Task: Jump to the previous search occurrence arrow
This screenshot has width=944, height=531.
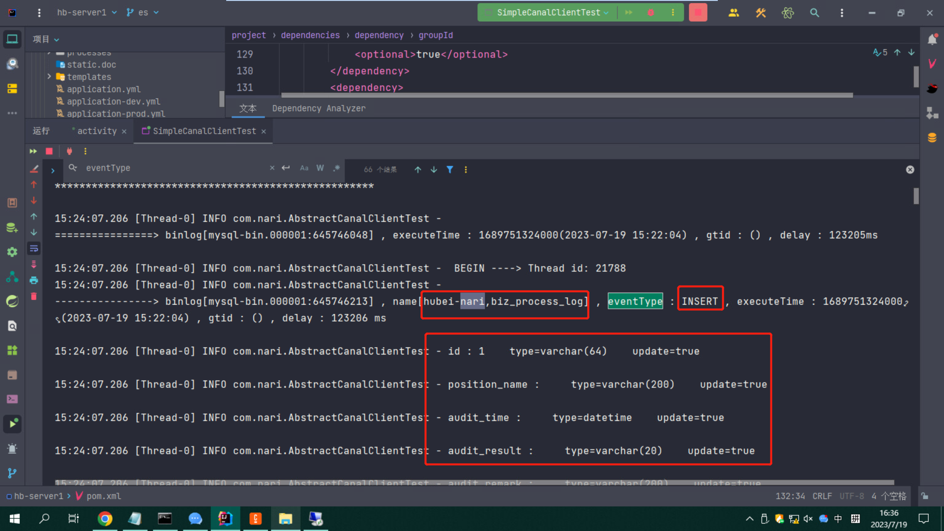Action: (418, 170)
